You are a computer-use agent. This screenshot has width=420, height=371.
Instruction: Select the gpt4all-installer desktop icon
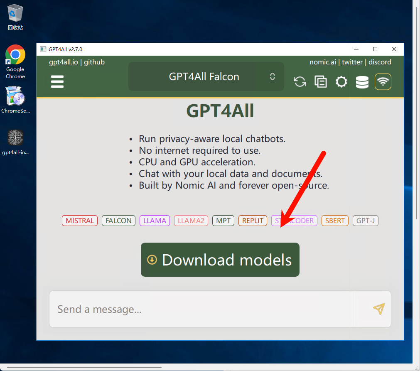tap(15, 142)
